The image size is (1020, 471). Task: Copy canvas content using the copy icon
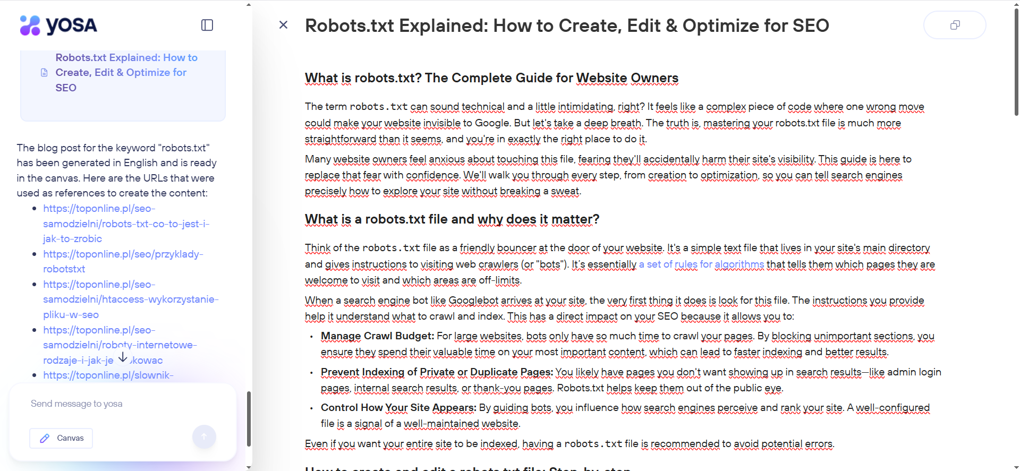point(955,25)
